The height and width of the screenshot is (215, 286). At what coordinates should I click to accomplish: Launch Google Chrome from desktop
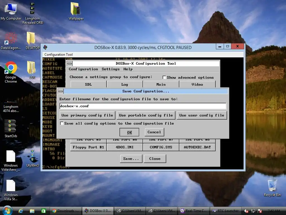11,72
